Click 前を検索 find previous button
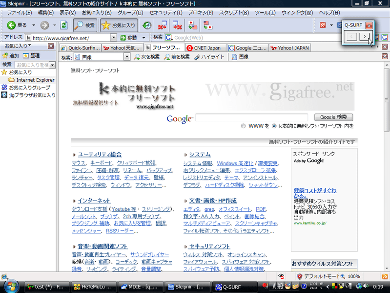 click(x=177, y=57)
